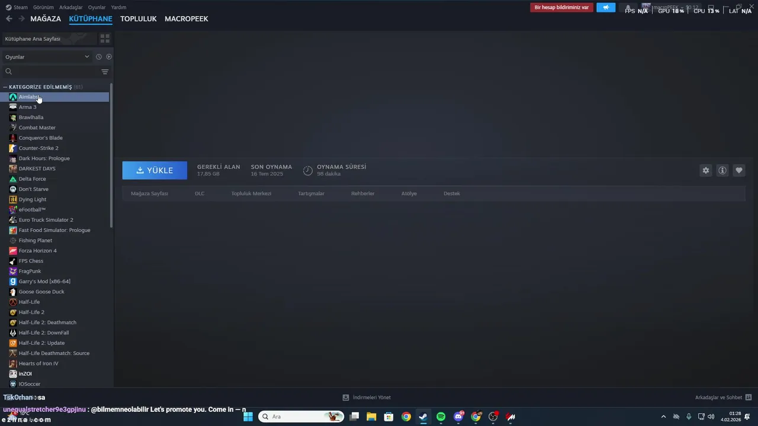Open the library filter options icon
This screenshot has width=758, height=426.
[105, 72]
